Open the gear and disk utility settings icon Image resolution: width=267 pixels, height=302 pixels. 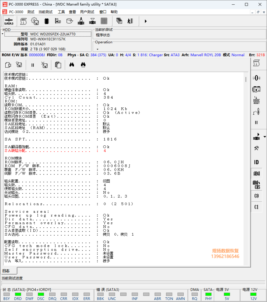tap(35, 21)
